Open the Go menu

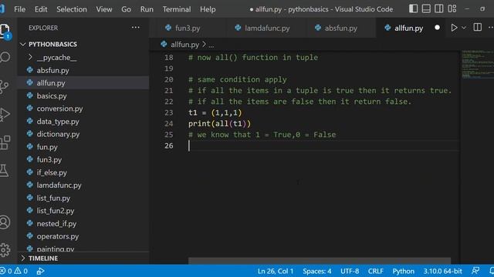point(126,9)
